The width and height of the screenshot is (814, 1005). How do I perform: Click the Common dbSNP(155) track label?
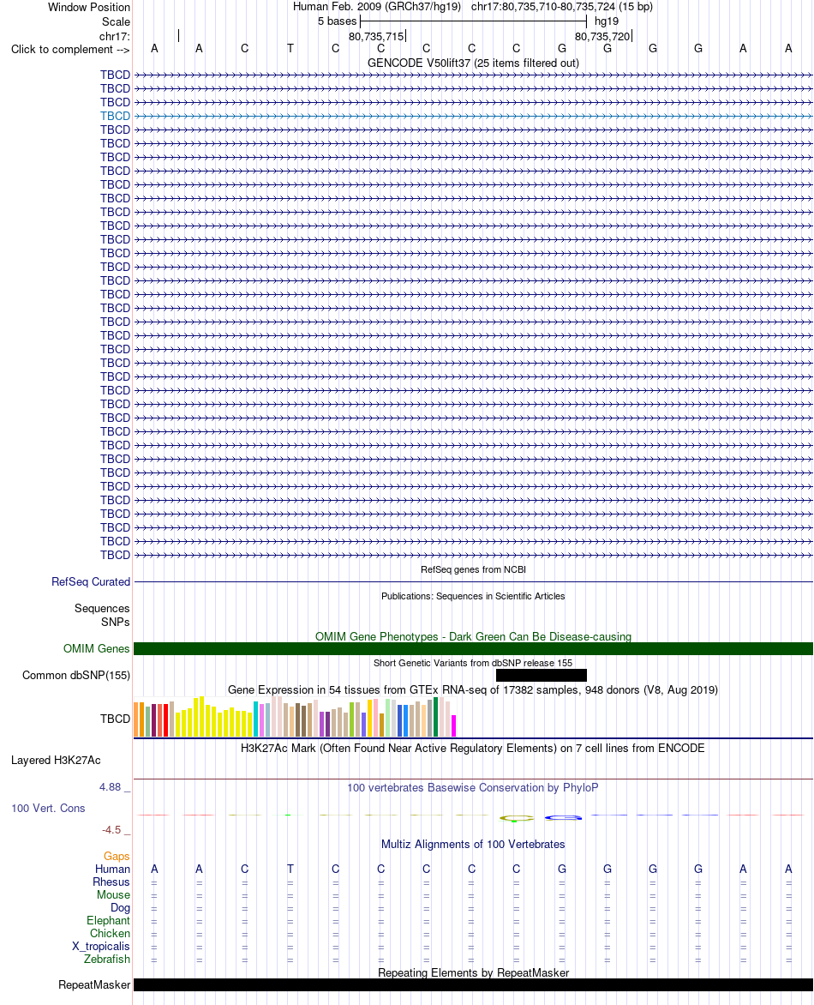(x=75, y=676)
